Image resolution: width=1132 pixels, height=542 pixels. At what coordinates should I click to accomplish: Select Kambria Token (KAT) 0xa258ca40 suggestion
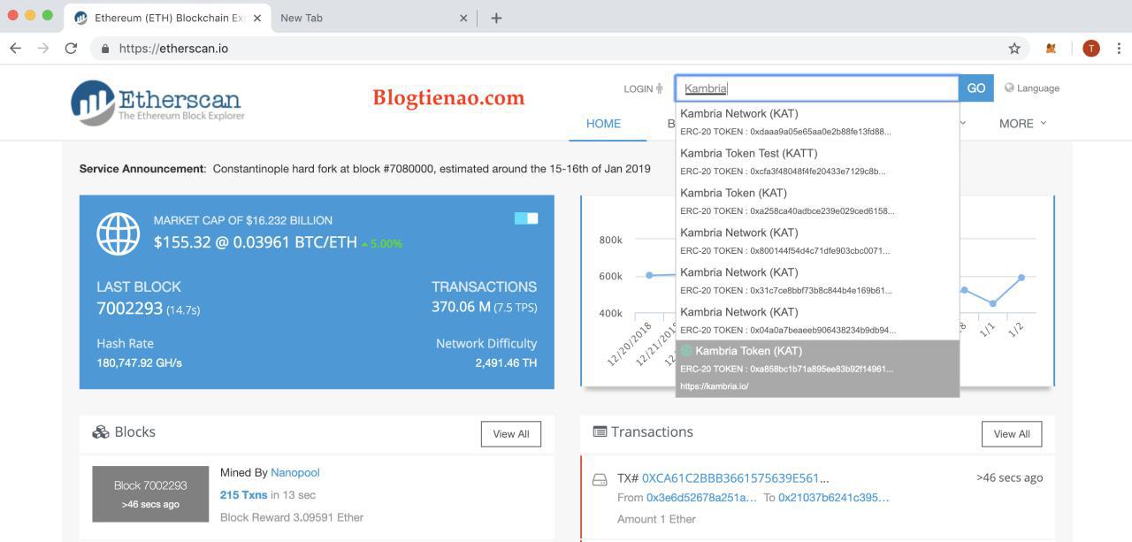click(817, 202)
